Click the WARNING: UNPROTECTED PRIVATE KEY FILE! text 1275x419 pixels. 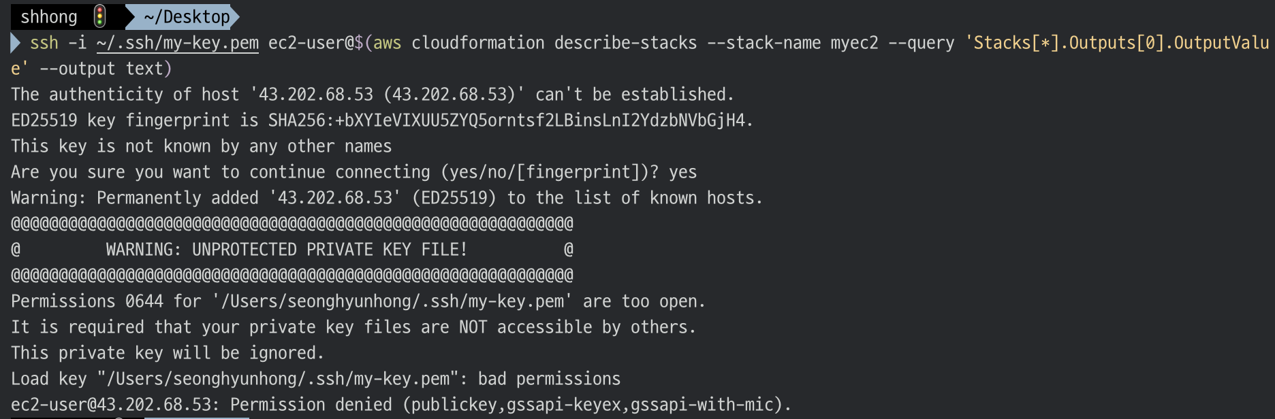287,250
